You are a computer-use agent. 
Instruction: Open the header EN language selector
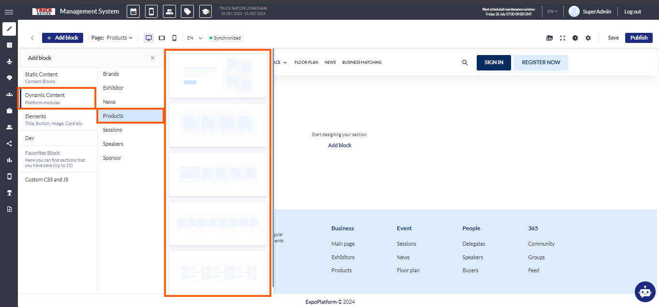tap(553, 12)
